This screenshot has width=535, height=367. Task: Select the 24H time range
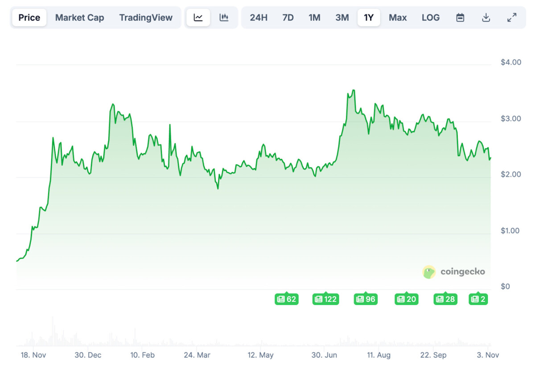(259, 18)
